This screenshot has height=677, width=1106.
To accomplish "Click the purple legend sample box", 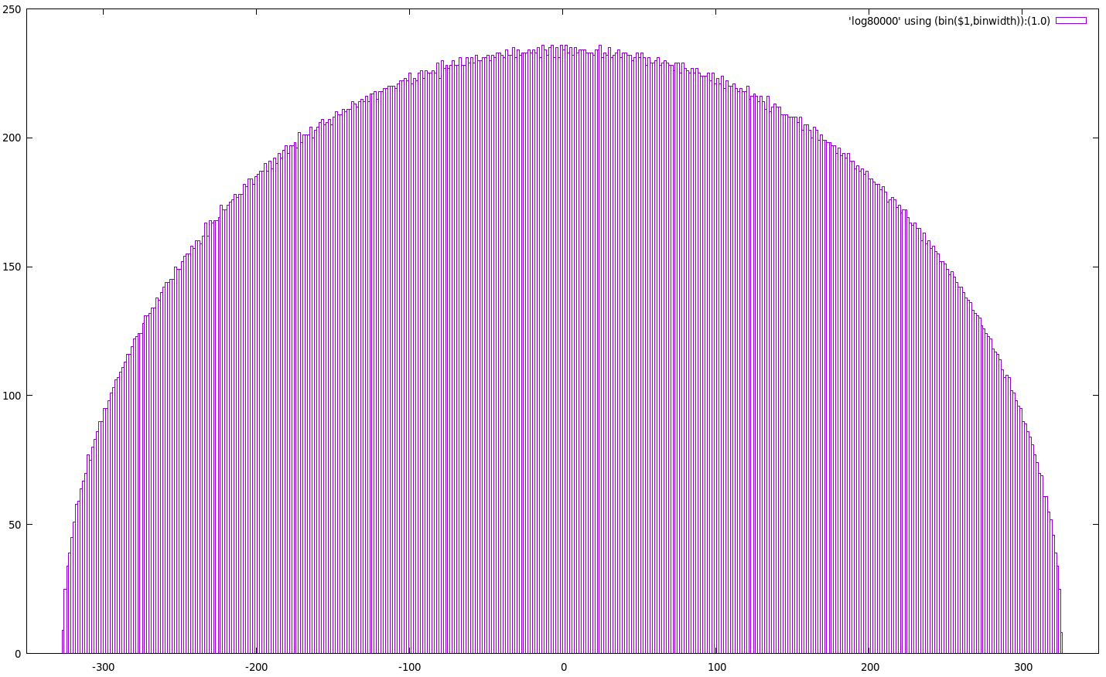I will click(1071, 21).
